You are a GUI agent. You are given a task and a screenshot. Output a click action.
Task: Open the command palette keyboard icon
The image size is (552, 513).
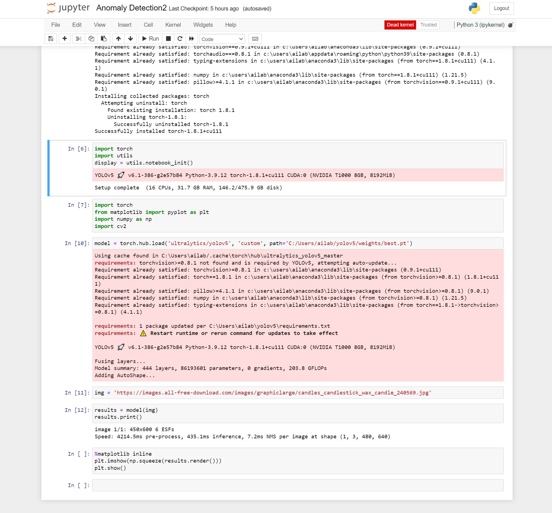[255, 39]
